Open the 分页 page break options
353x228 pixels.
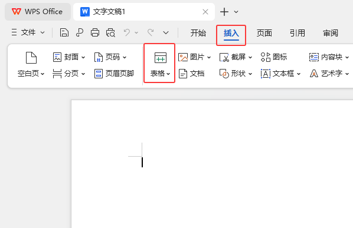pyautogui.click(x=69, y=74)
